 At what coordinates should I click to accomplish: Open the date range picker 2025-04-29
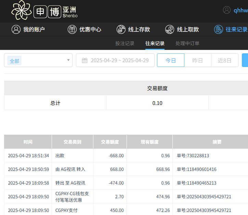click(119, 61)
